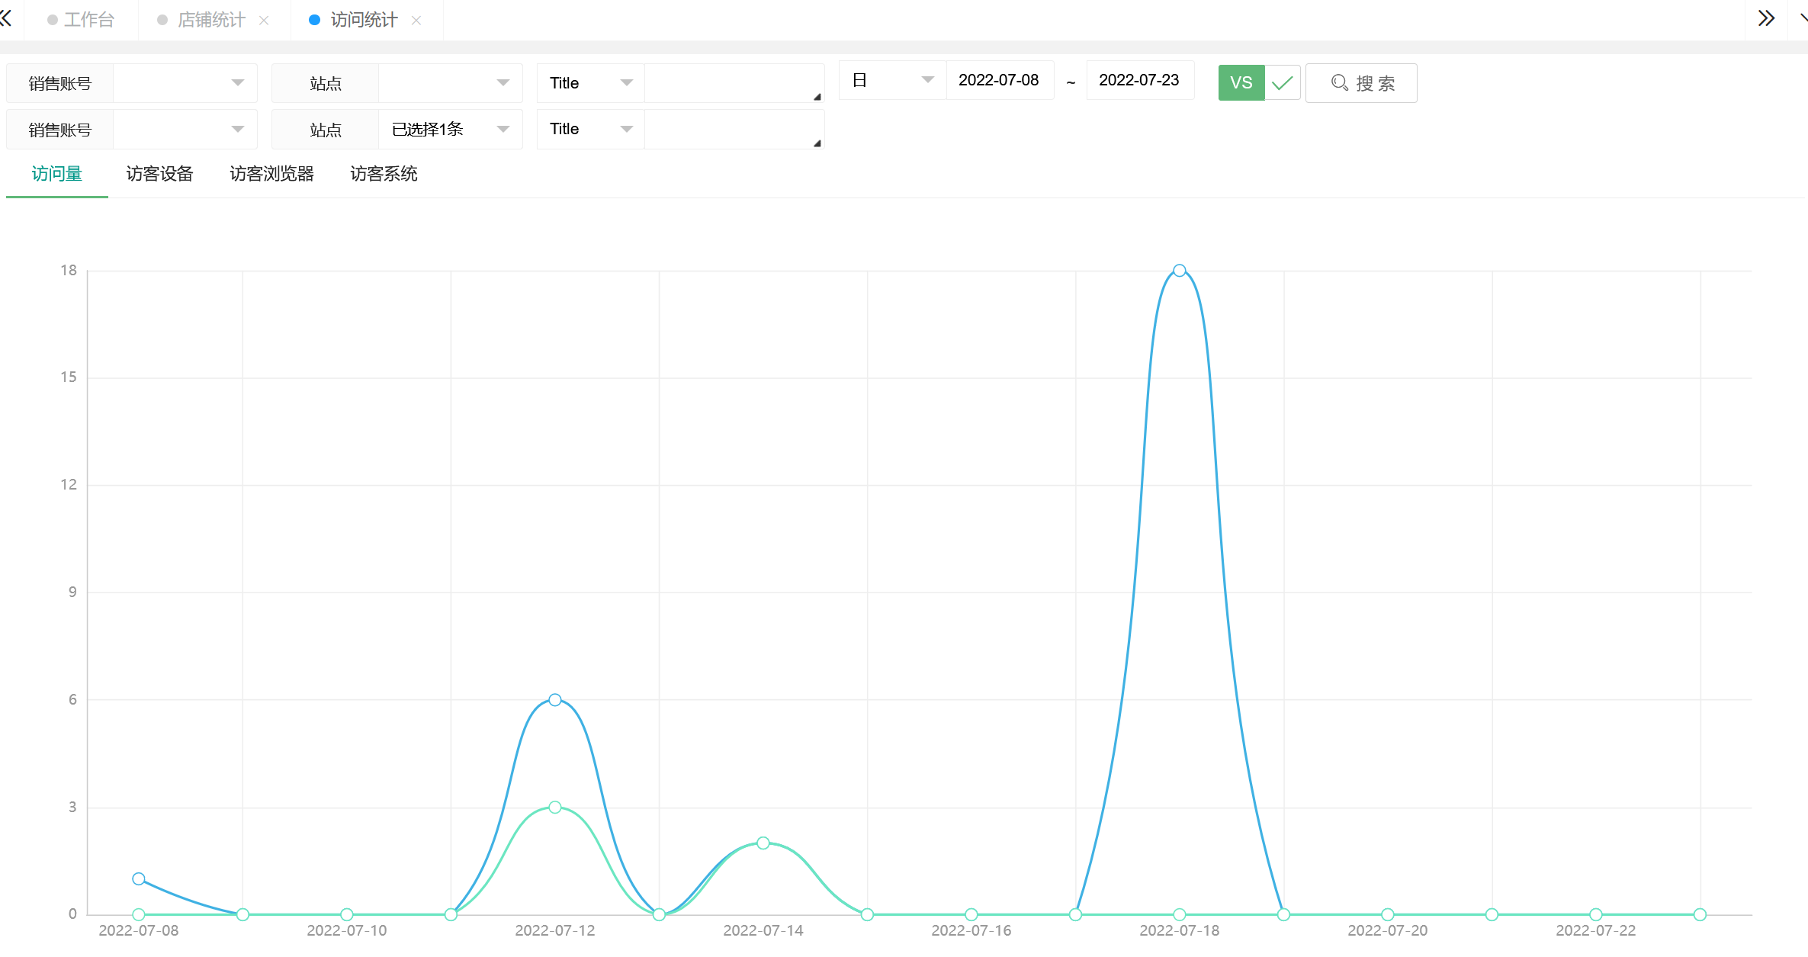Open second row 销售账号 dropdown
The height and width of the screenshot is (957, 1808).
pos(185,130)
